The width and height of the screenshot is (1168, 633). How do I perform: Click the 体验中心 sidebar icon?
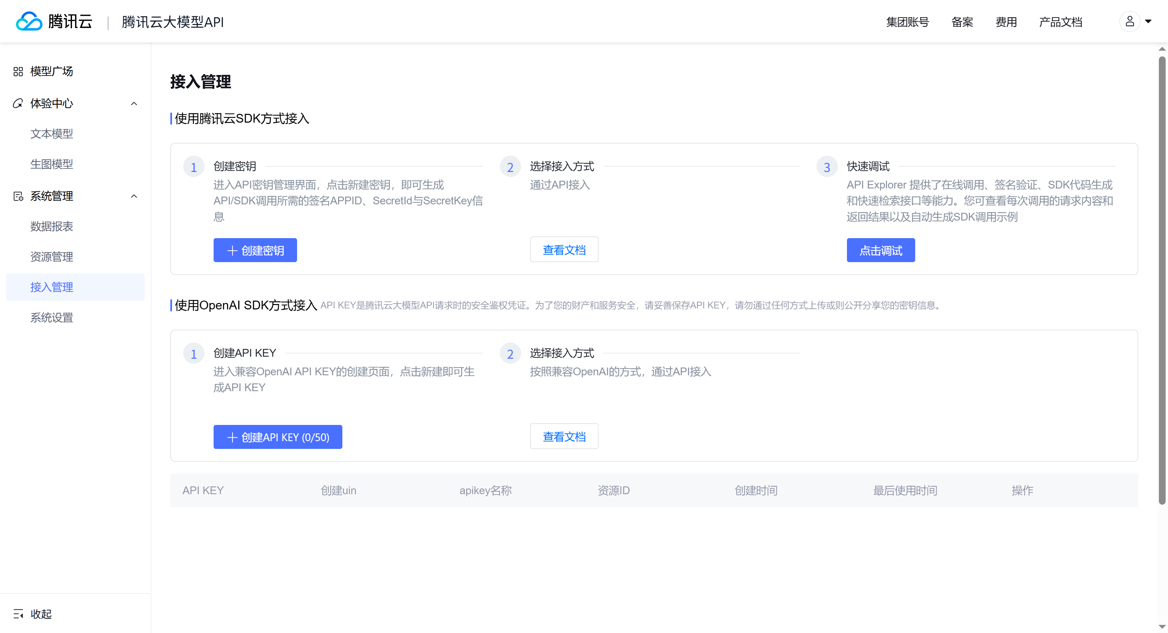(18, 103)
